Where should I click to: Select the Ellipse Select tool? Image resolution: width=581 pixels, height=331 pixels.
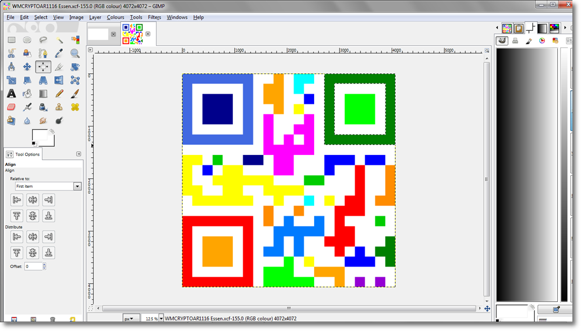pos(27,40)
